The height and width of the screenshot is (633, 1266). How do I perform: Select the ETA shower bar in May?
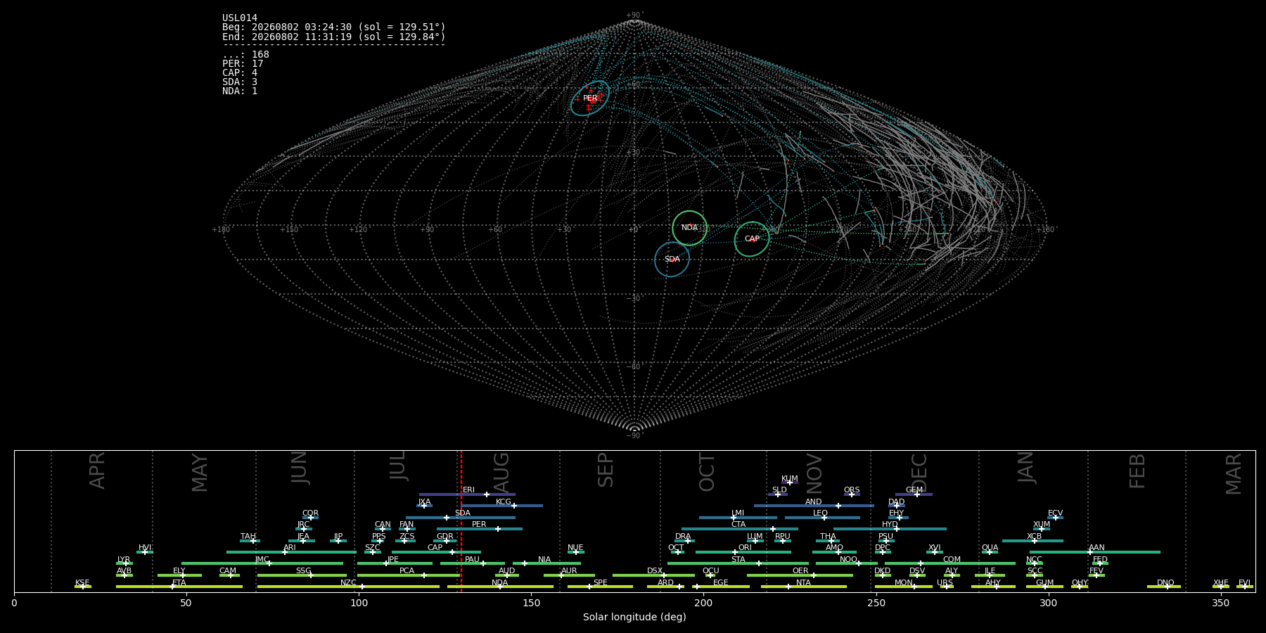tap(179, 587)
